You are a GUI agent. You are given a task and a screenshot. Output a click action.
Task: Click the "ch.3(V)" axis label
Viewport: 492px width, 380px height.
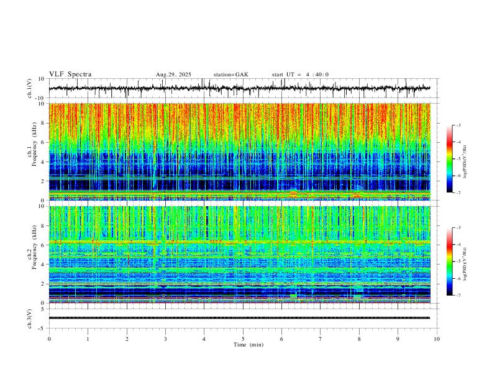[30, 319]
